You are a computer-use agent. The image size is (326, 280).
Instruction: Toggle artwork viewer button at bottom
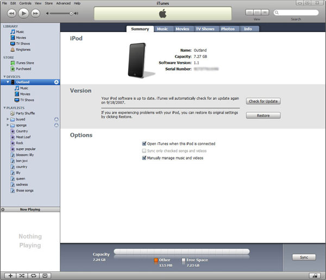pyautogui.click(x=45, y=276)
